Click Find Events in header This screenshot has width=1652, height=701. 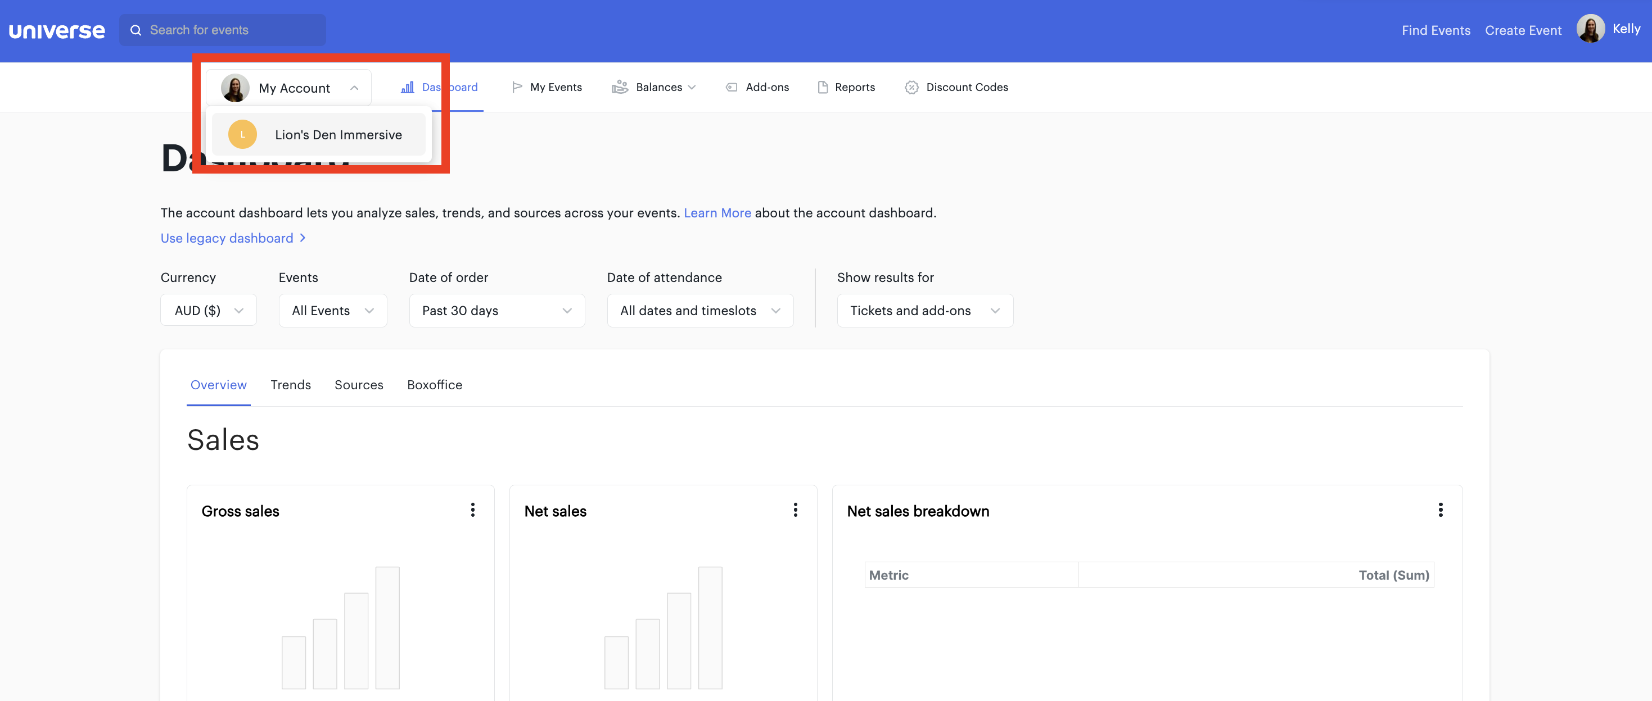pyautogui.click(x=1436, y=30)
